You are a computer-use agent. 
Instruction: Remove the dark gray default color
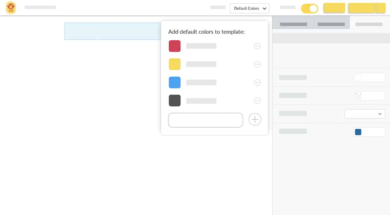257,100
